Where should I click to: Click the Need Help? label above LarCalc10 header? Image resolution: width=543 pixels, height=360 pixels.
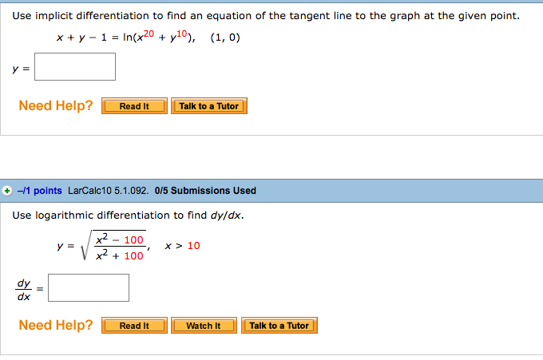tap(56, 105)
